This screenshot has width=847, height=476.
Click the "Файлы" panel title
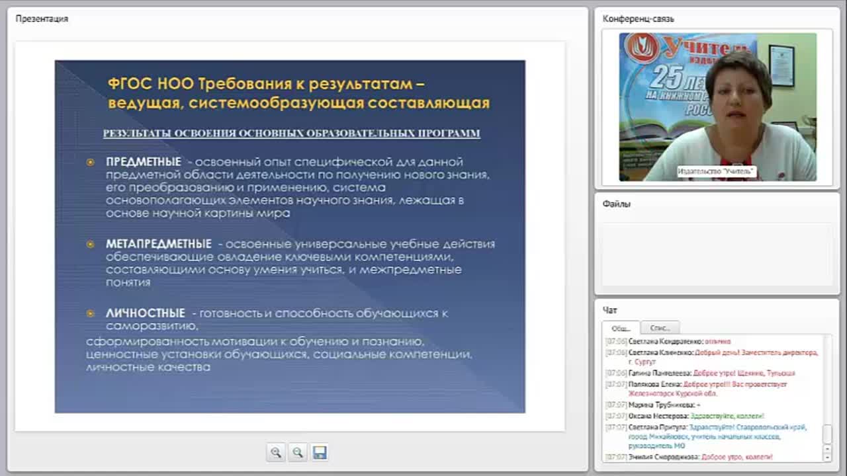[x=616, y=204]
